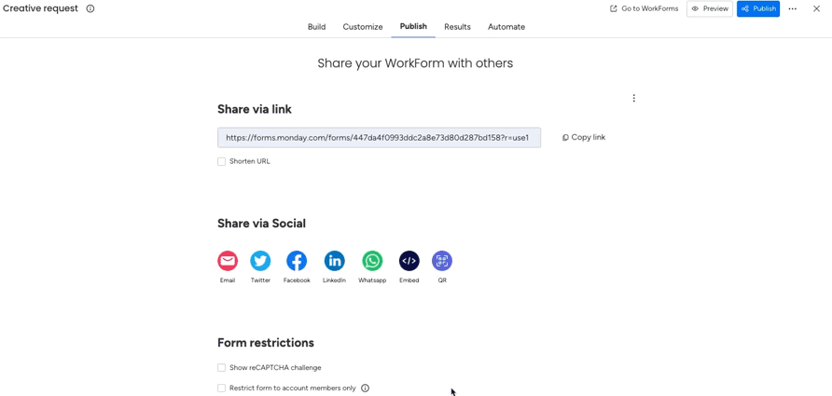
Task: Click info icon beside Creative request title
Action: point(90,8)
